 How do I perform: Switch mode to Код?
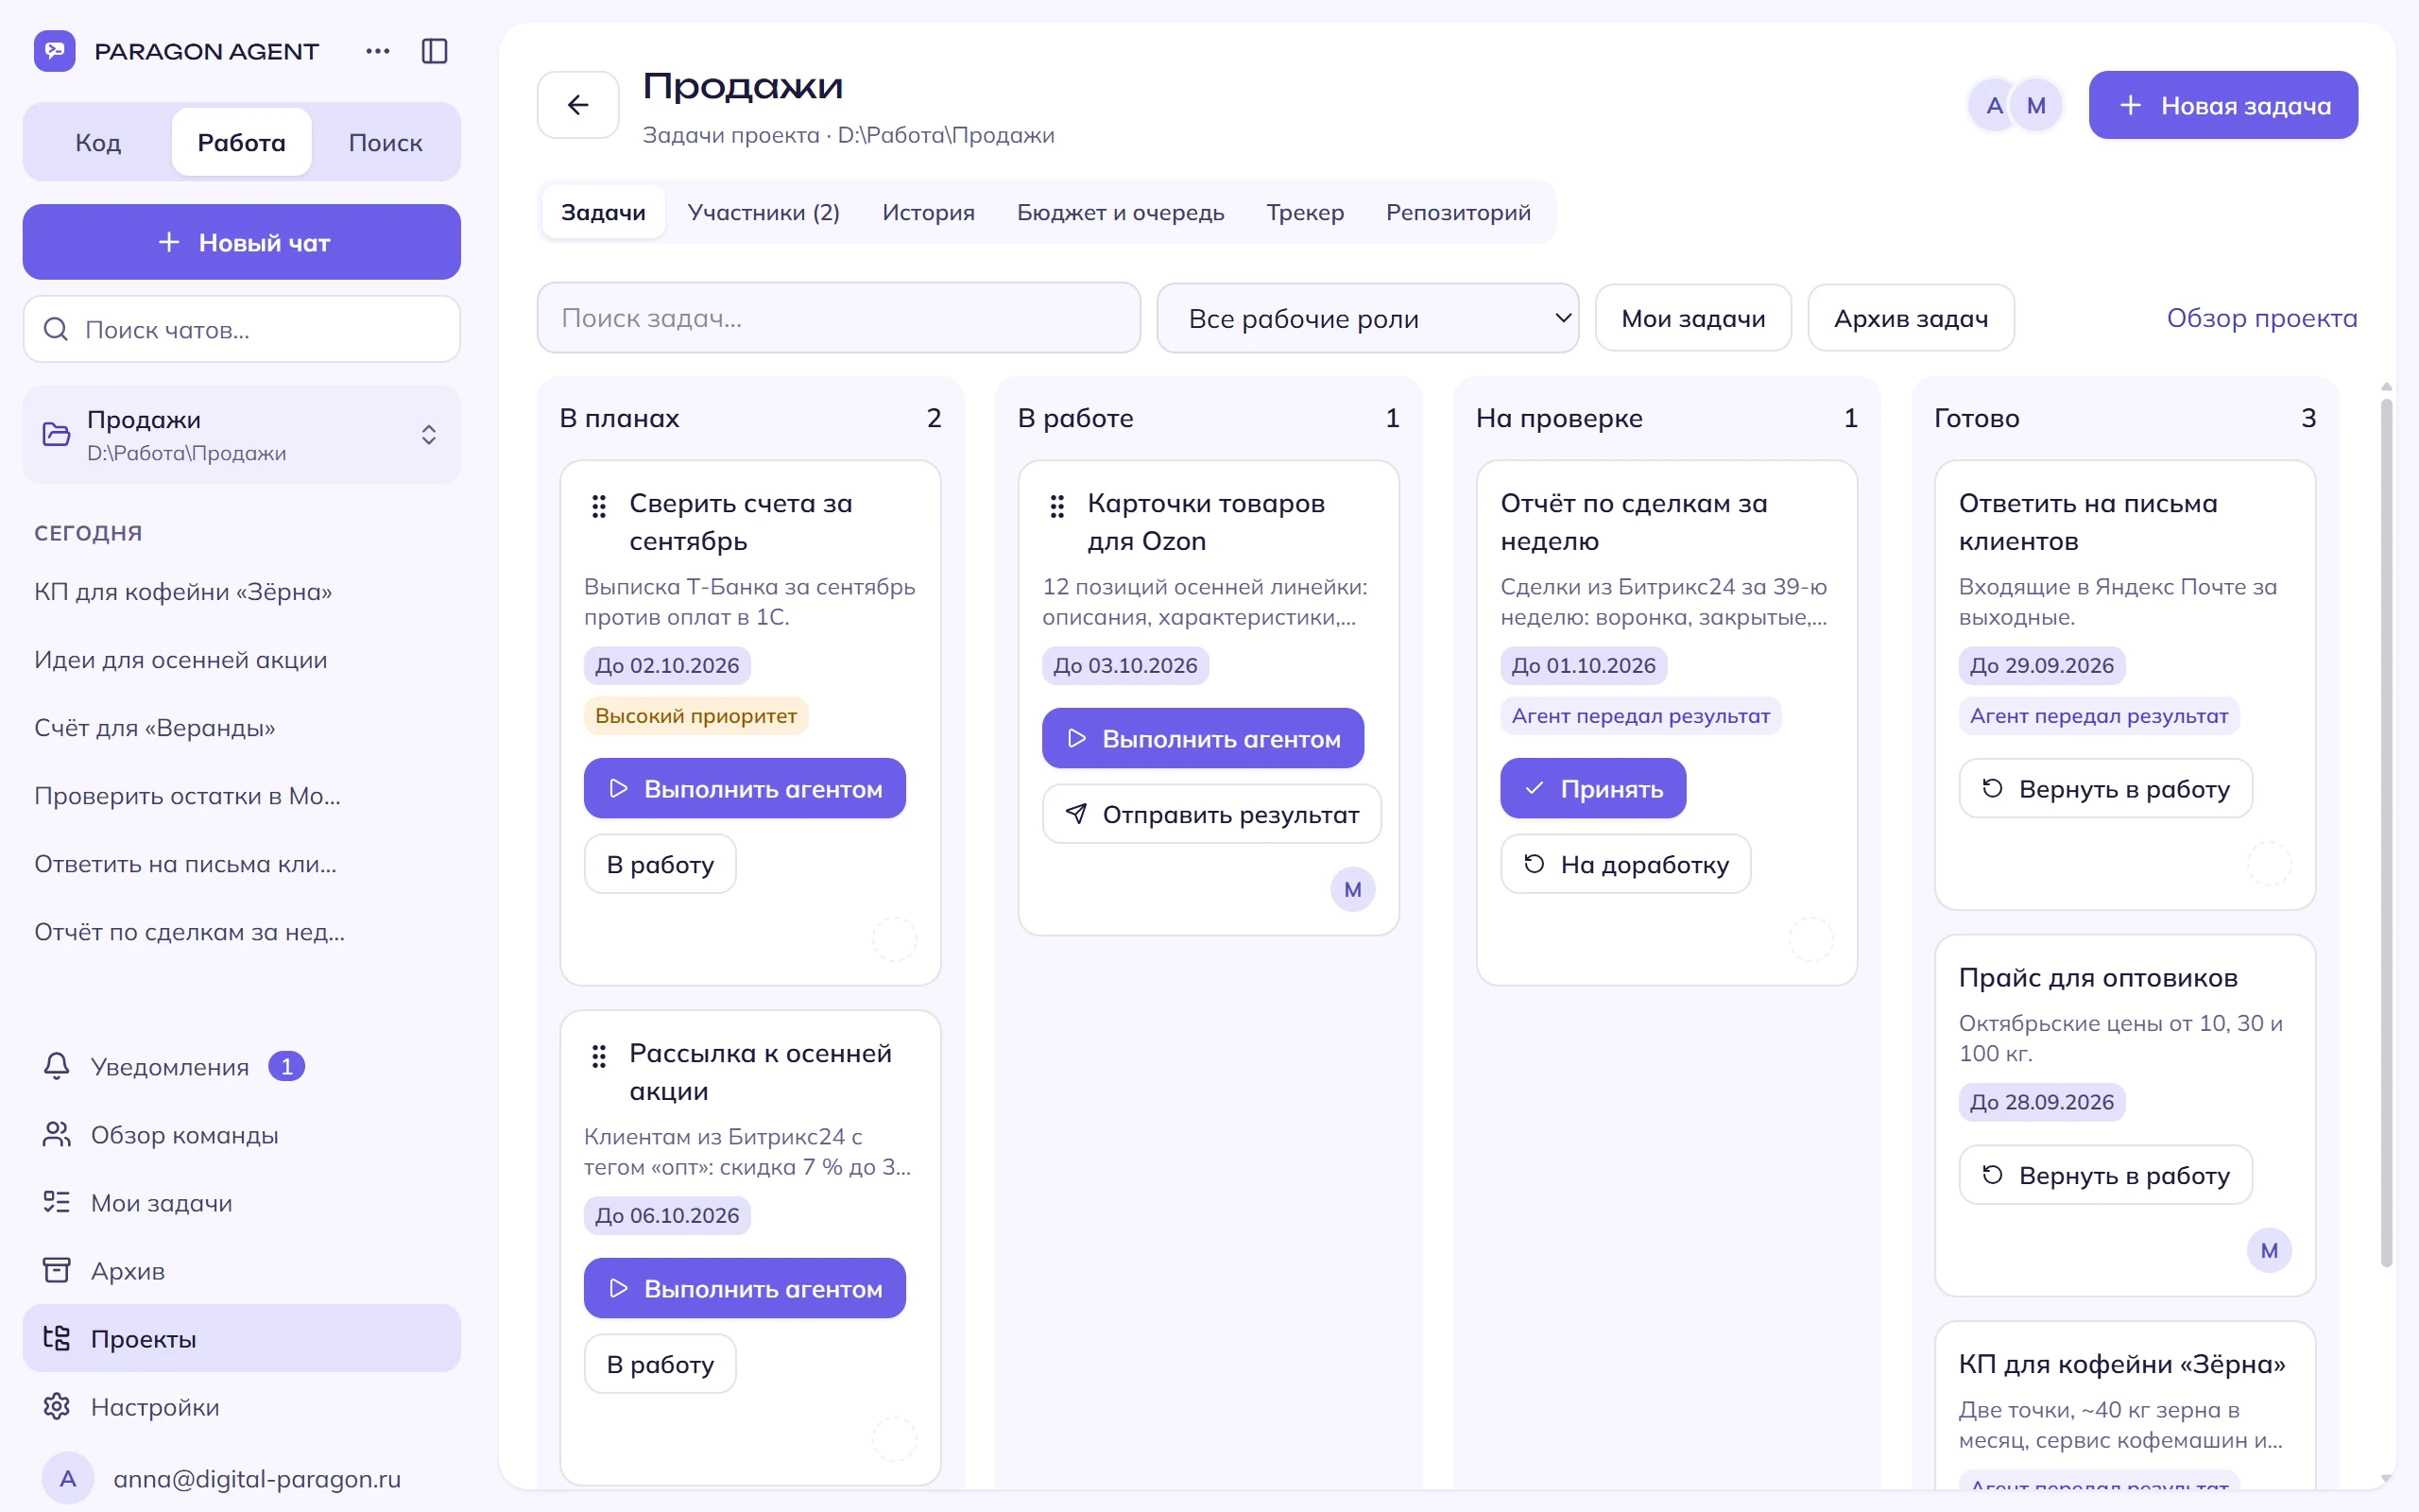(98, 142)
